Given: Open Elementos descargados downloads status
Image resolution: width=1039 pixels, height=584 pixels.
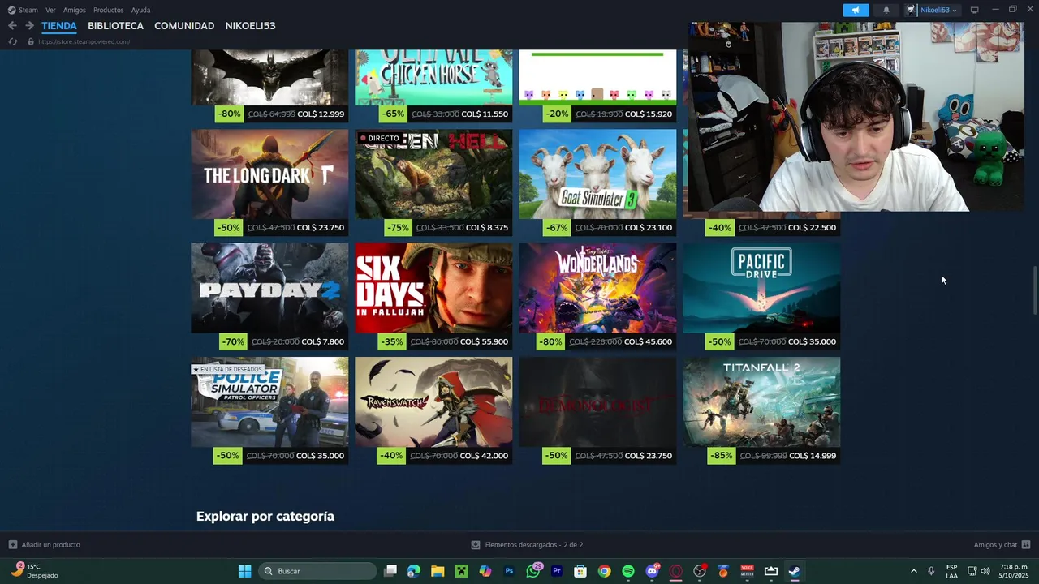Looking at the screenshot, I should [528, 545].
